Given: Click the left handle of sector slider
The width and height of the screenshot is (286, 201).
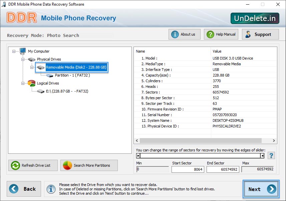Looking at the screenshot, I should coord(138,156).
